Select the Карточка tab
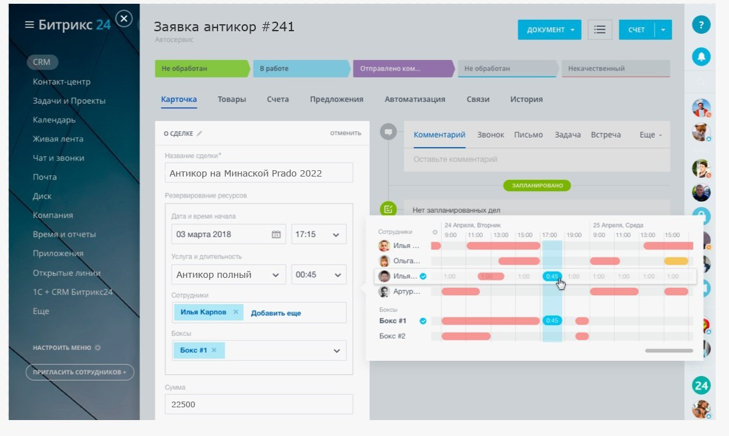729x436 pixels. point(179,99)
